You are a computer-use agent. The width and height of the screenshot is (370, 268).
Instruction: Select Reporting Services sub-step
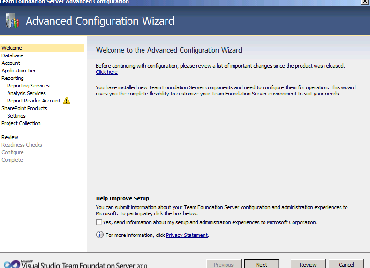[28, 86]
